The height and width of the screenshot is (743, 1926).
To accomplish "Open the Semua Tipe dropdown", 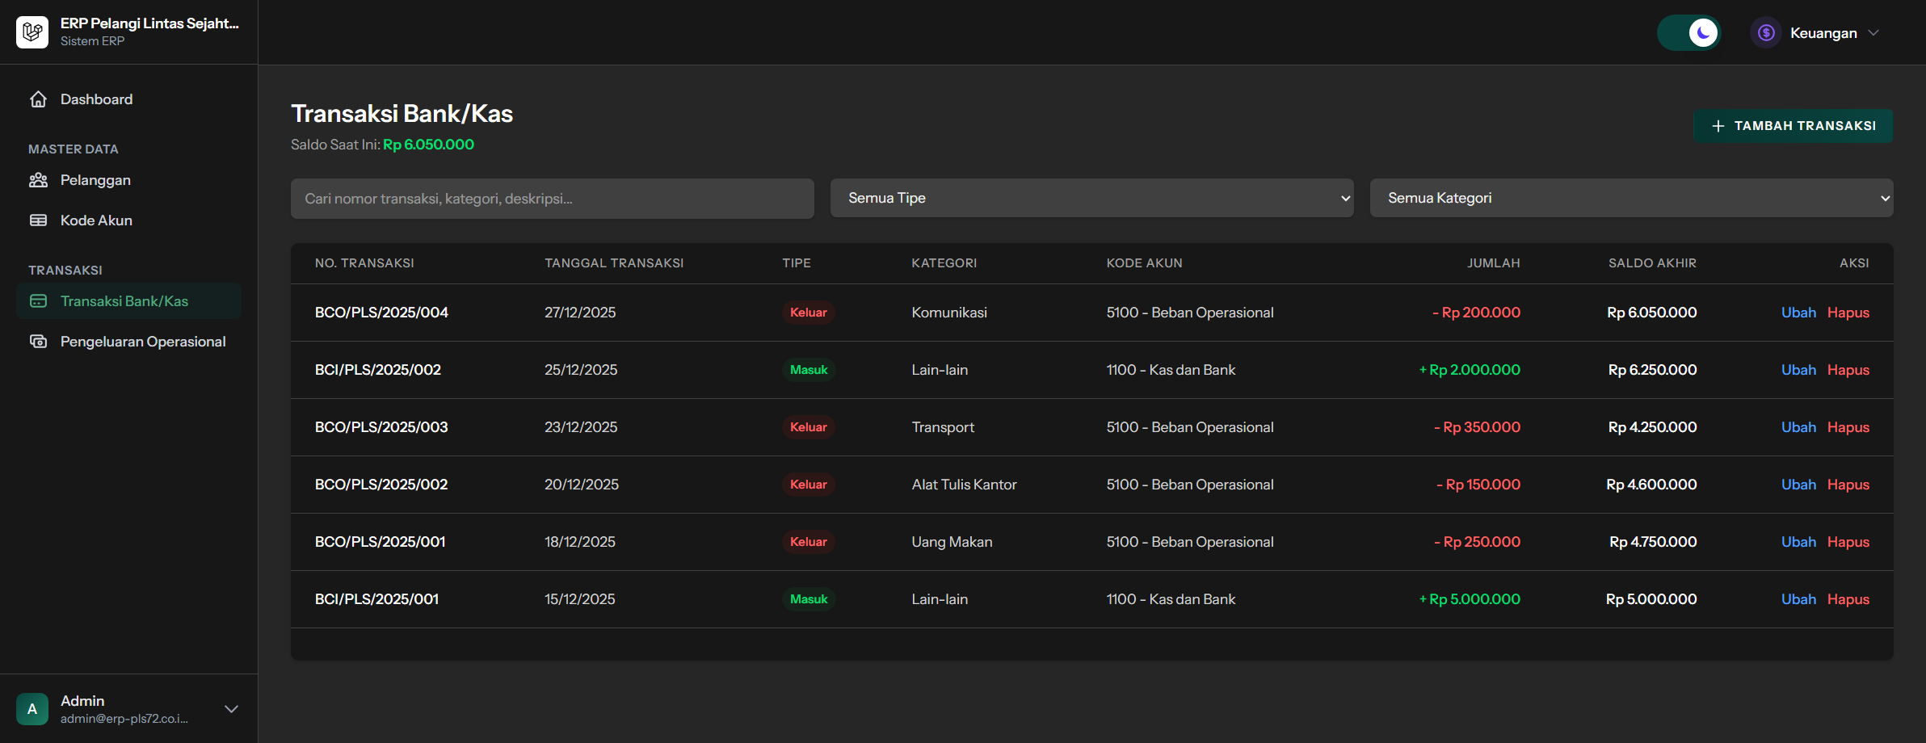I will 1091,198.
